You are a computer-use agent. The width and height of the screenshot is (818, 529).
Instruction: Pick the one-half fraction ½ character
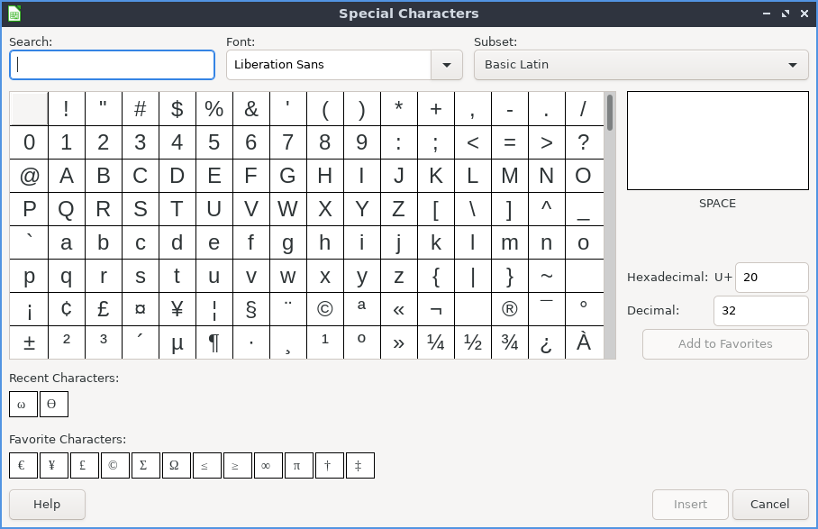tap(473, 342)
